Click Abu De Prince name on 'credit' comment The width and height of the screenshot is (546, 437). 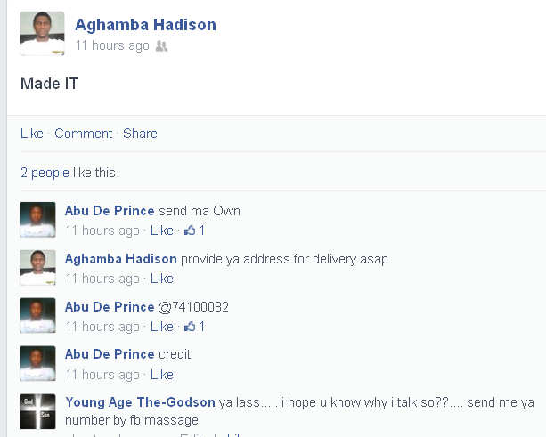pos(110,354)
